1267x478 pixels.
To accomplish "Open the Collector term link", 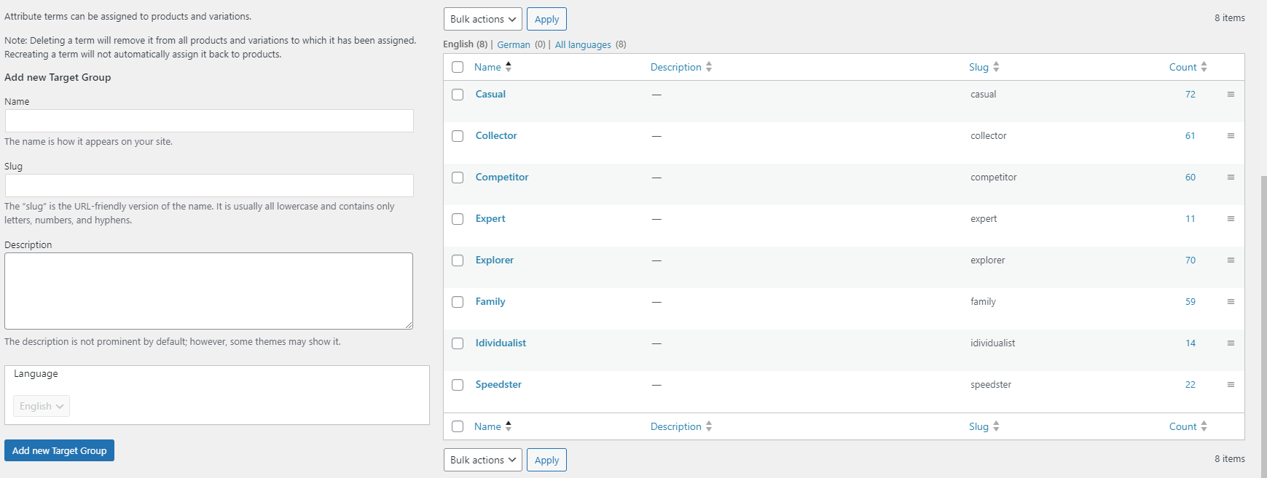I will [x=496, y=135].
